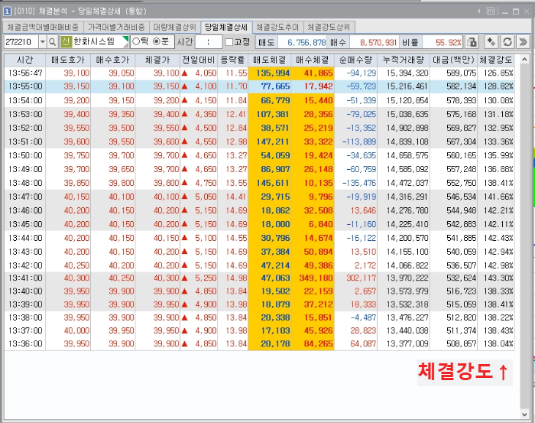Click the 매수체결 column header

point(313,60)
